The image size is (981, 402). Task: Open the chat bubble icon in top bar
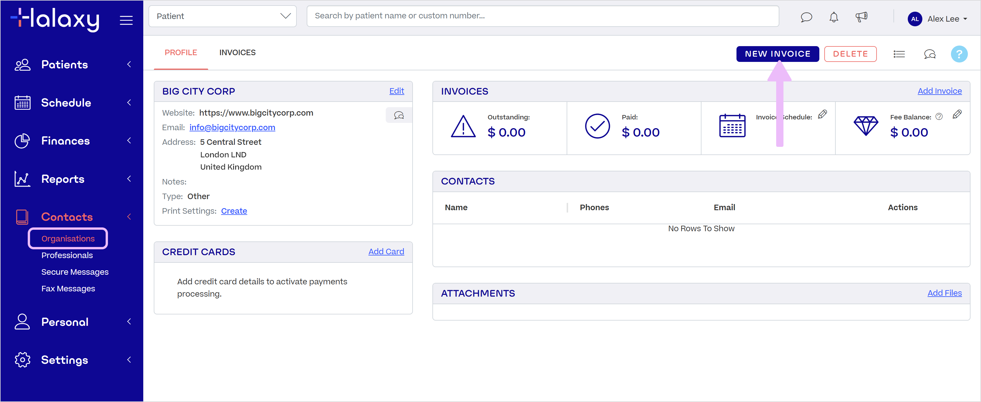point(806,17)
